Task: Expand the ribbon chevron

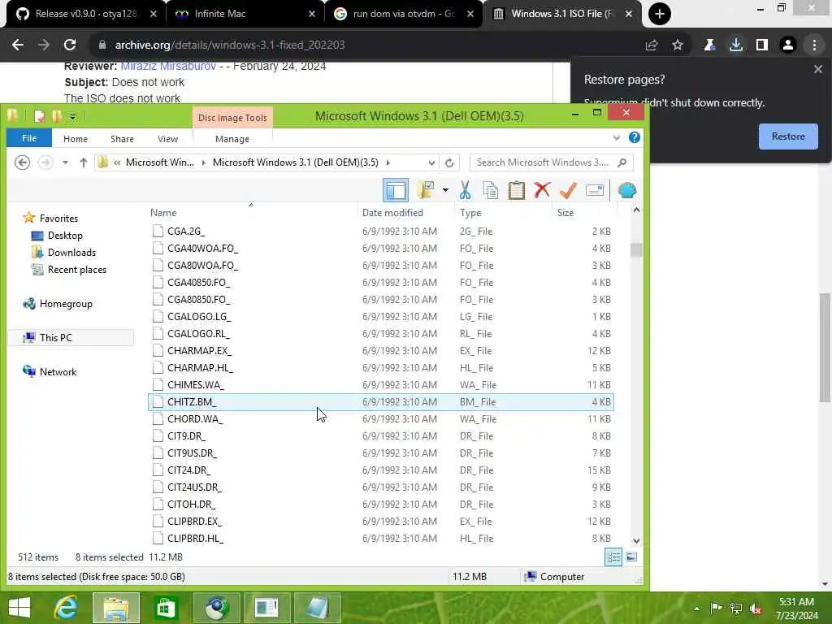Action: (x=616, y=138)
